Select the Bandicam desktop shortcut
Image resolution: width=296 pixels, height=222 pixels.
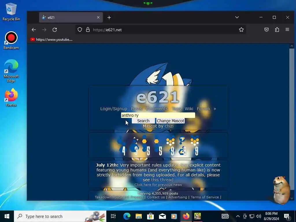11,40
